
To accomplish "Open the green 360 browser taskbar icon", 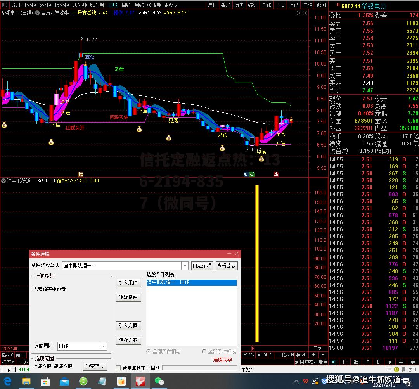I will (x=83, y=381).
